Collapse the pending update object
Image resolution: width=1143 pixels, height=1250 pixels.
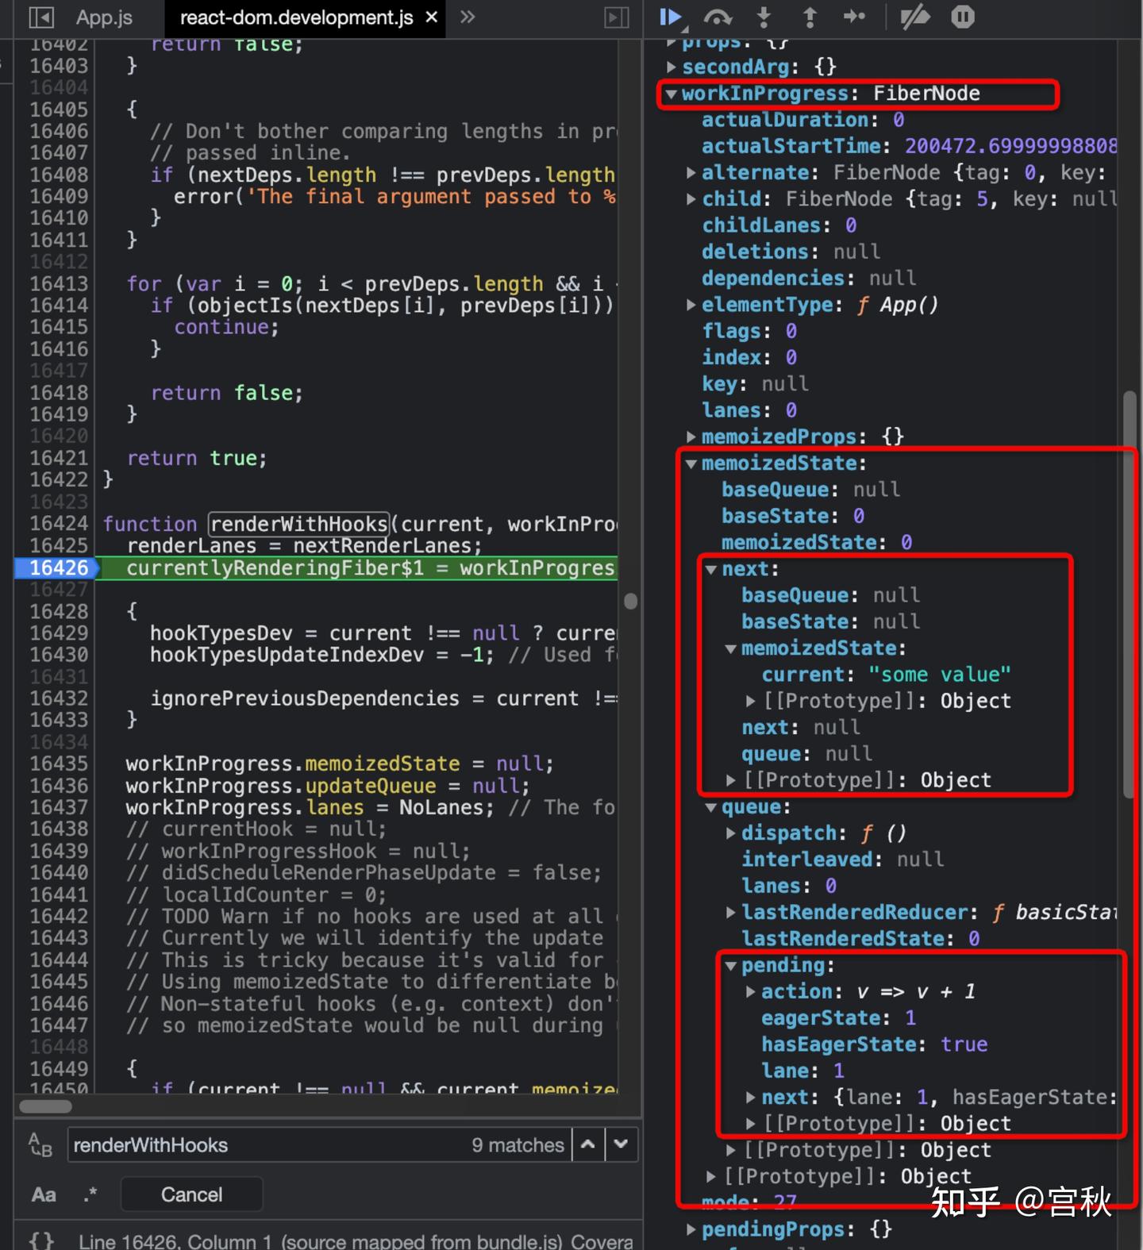pyautogui.click(x=731, y=965)
